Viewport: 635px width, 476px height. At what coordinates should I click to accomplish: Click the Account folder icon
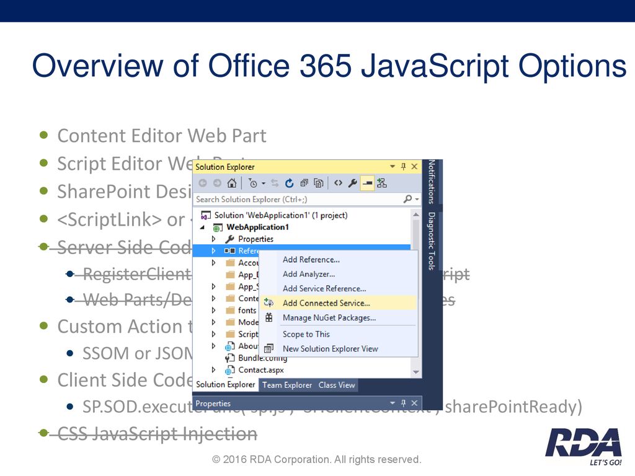click(231, 263)
